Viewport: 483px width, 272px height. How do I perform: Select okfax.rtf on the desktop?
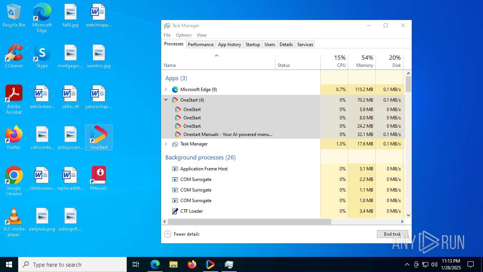pyautogui.click(x=70, y=97)
